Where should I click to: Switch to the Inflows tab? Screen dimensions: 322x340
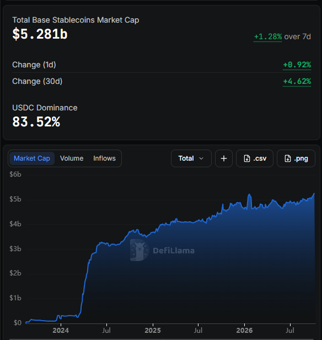[x=104, y=158]
